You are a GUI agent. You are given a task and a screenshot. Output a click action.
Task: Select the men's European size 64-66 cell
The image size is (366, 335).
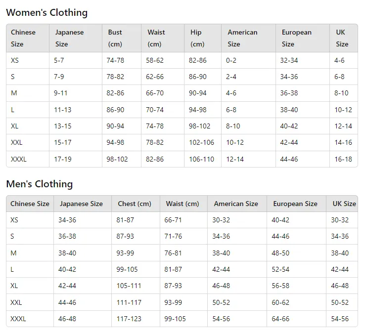pos(296,319)
